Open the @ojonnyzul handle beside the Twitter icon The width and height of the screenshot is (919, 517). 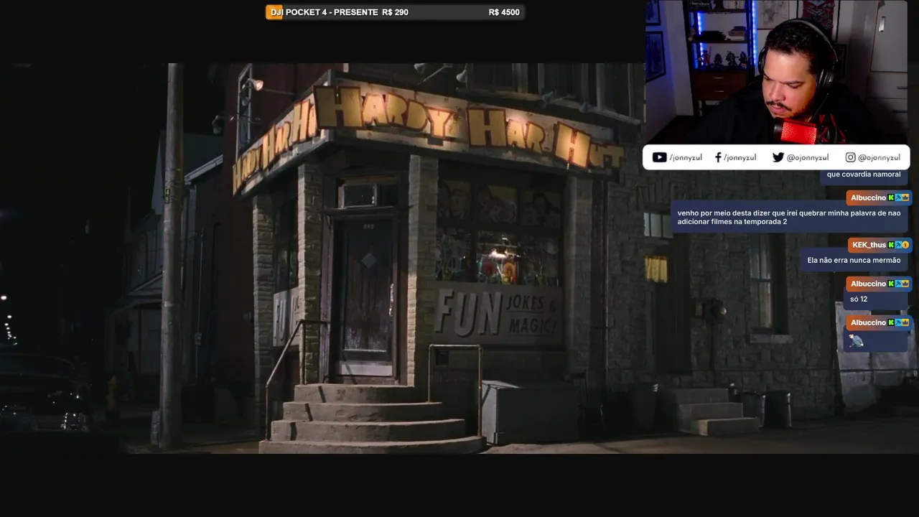pyautogui.click(x=808, y=157)
